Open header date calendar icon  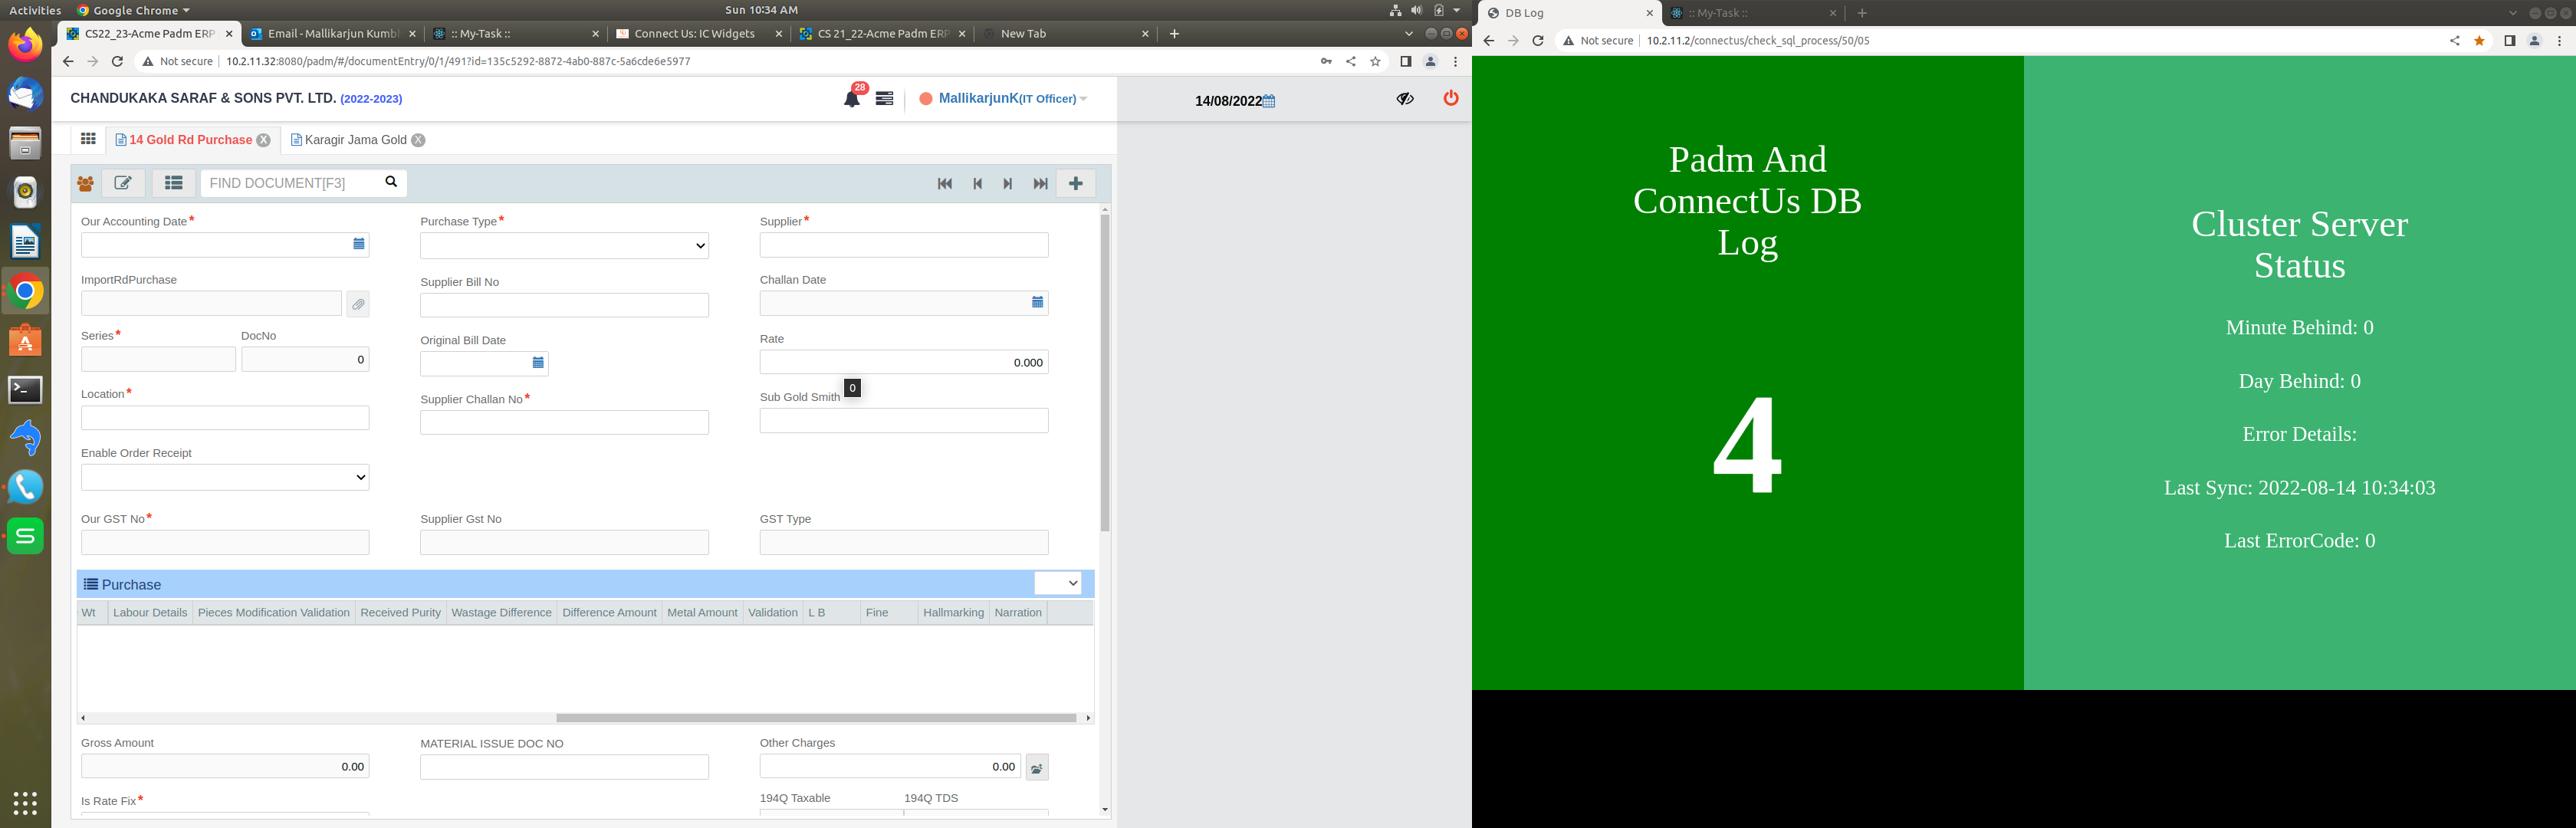click(1269, 101)
